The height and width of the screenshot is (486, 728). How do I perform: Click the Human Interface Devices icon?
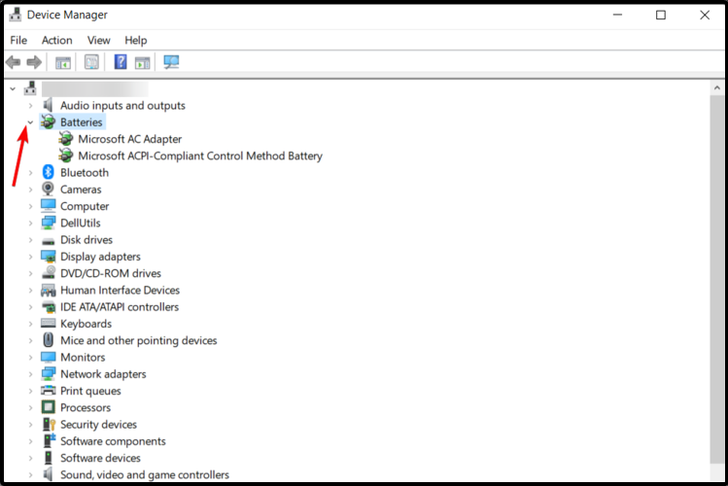pyautogui.click(x=49, y=290)
